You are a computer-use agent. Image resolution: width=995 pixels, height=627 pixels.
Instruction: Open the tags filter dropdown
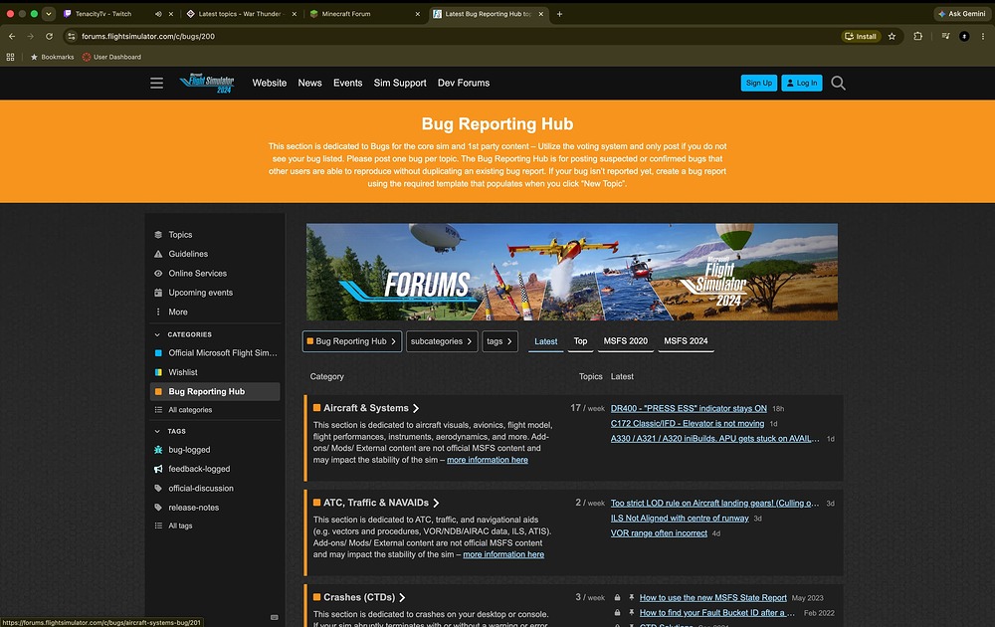coord(500,341)
